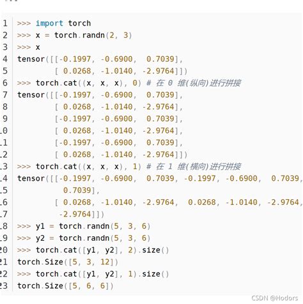
Task: Click 'torch.cat((x, x, x), 0)' call
Action: click(x=88, y=83)
